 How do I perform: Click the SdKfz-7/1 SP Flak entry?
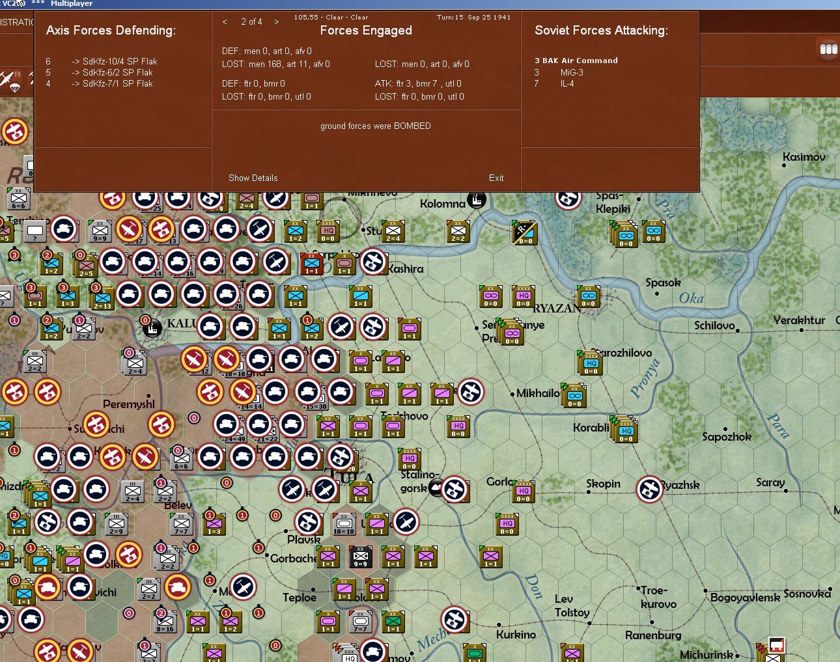(x=112, y=83)
